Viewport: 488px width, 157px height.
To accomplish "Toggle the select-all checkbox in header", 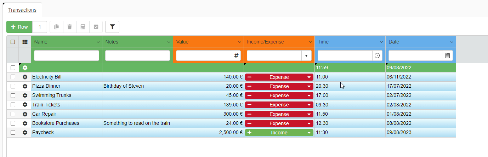I will click(x=13, y=42).
